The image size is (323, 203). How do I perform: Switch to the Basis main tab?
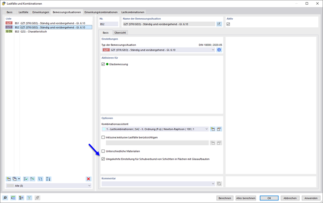coord(9,12)
